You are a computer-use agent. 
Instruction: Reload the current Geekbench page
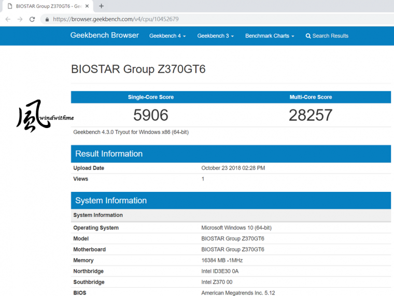click(32, 19)
